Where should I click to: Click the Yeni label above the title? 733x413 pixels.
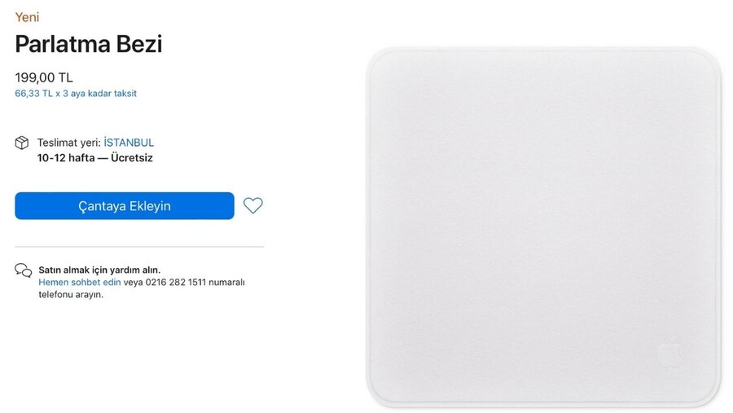pos(27,17)
